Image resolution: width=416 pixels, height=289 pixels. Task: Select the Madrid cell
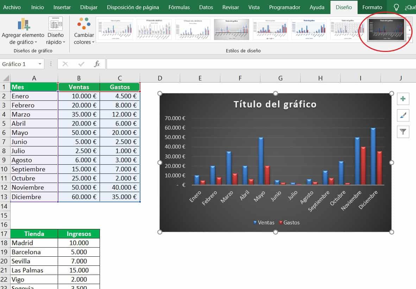point(34,243)
